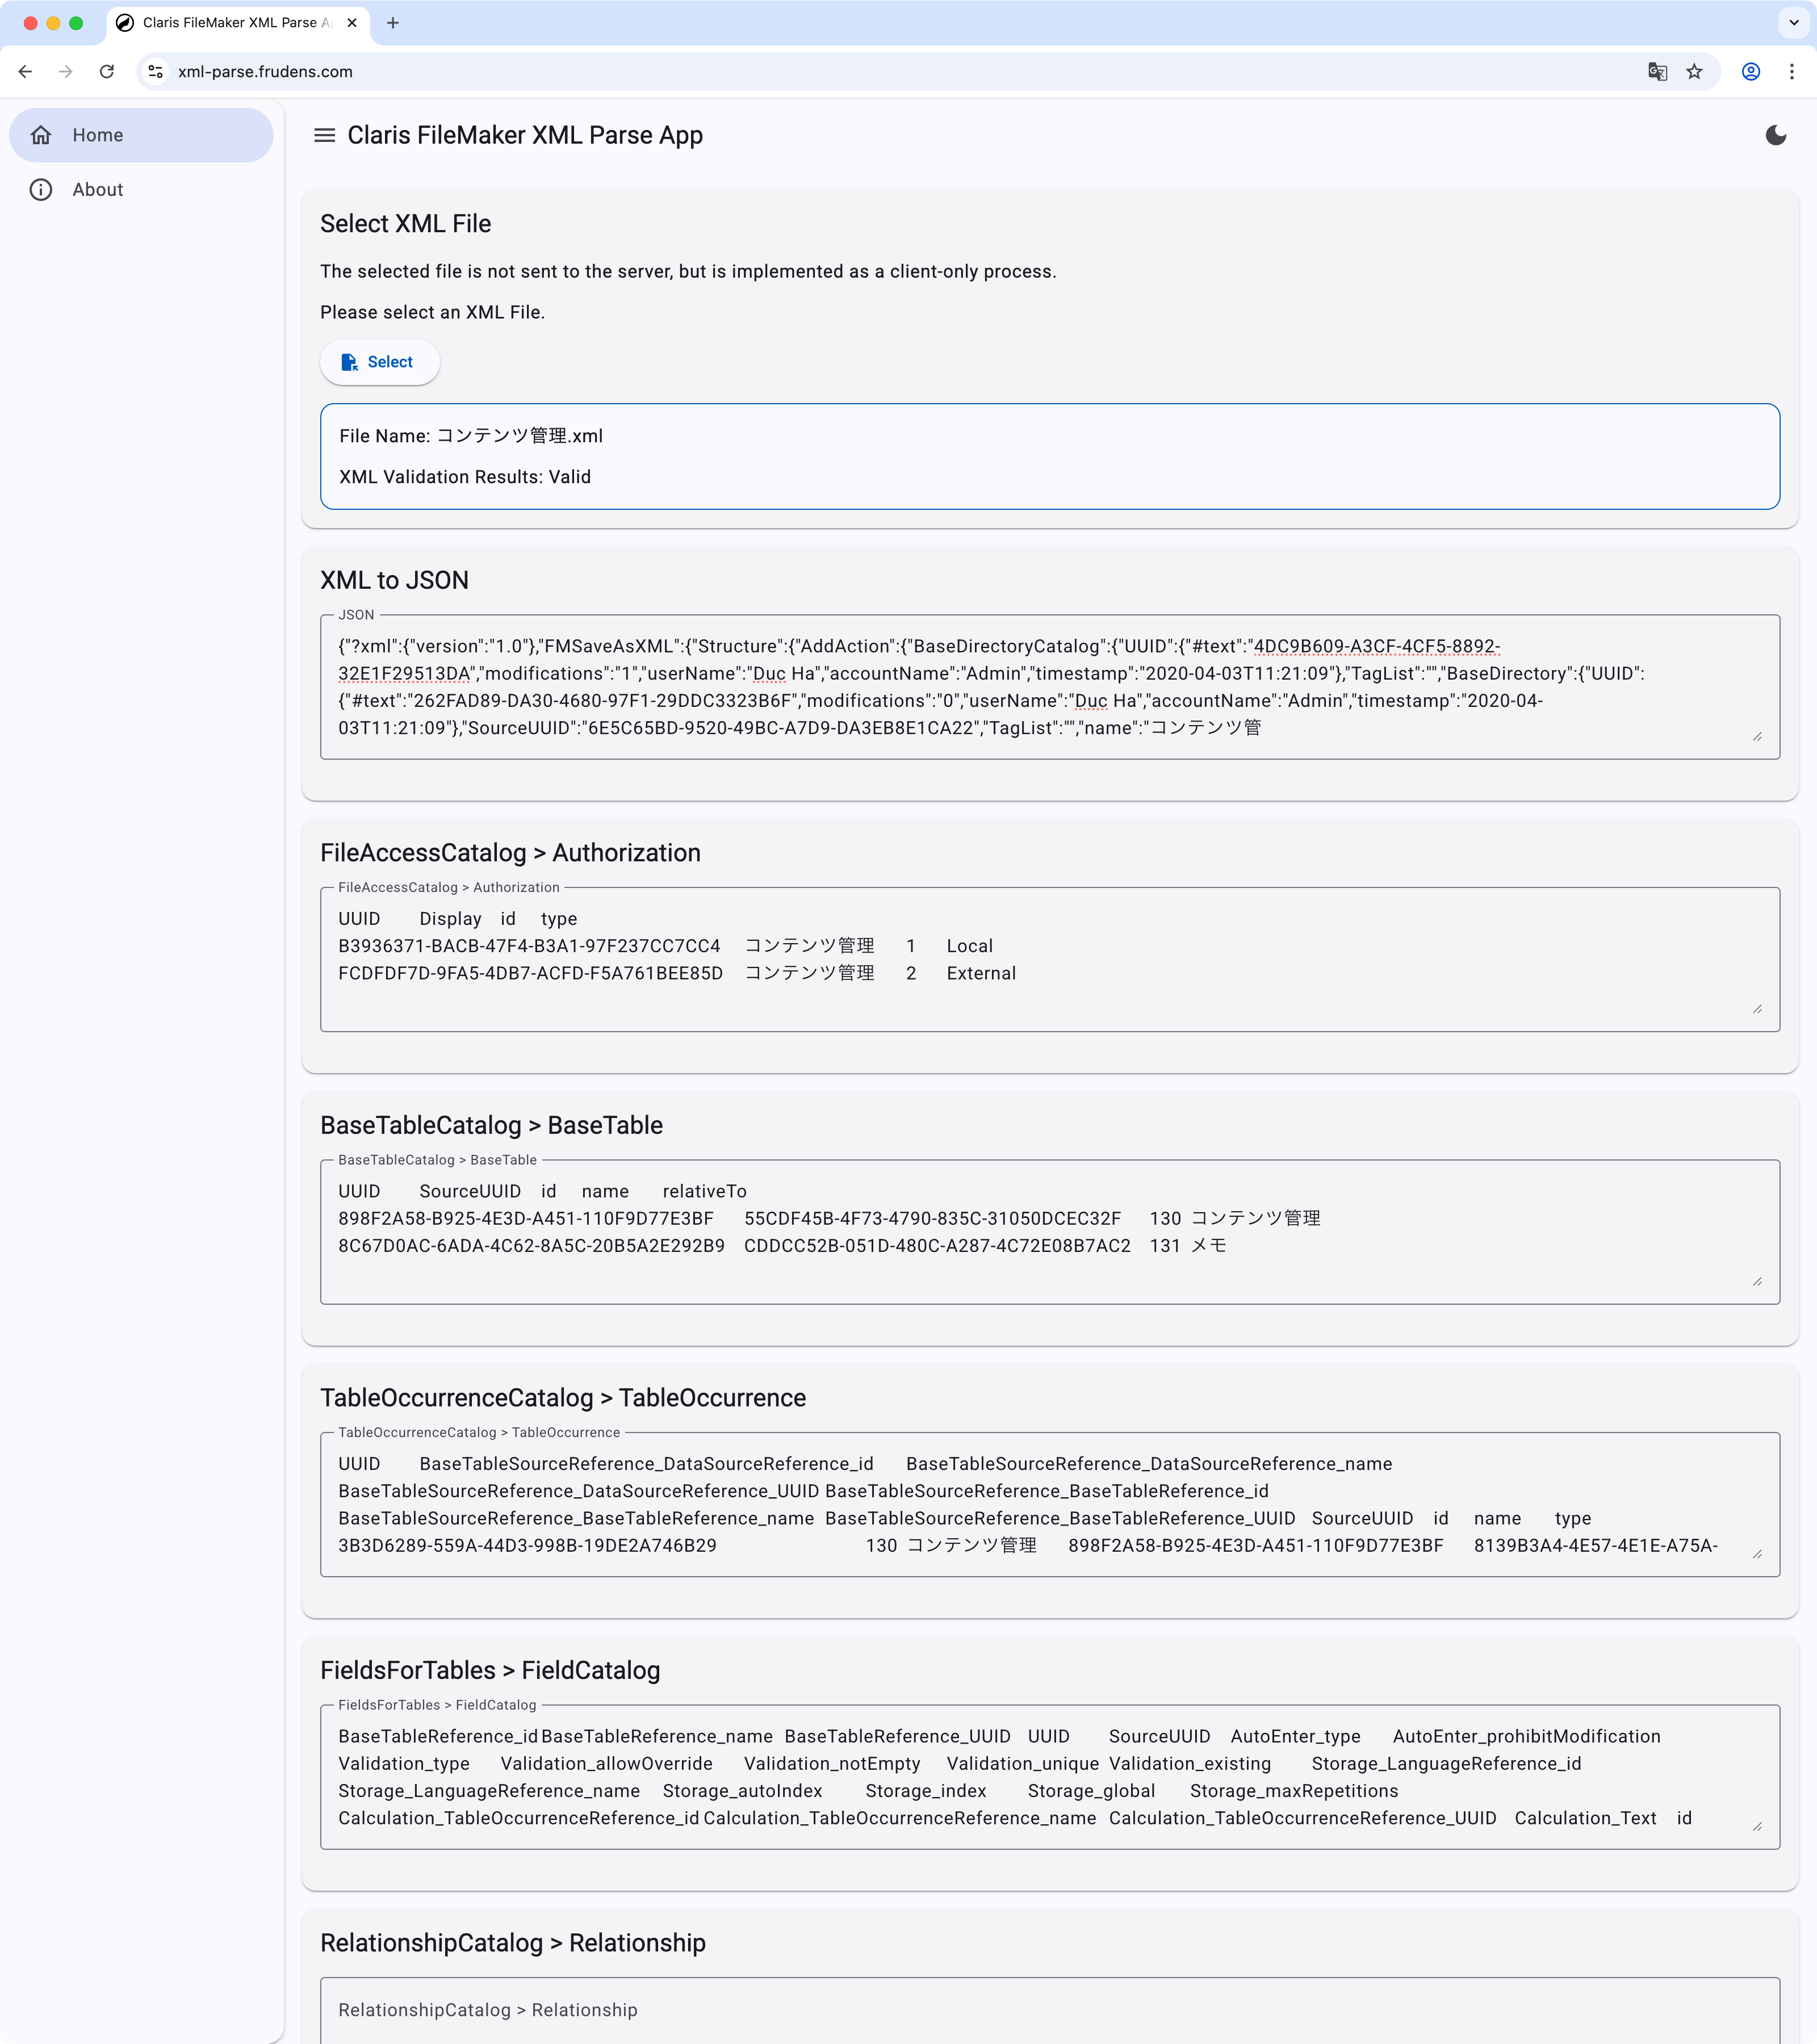This screenshot has width=1817, height=2044.
Task: Reload the page
Action: click(107, 71)
